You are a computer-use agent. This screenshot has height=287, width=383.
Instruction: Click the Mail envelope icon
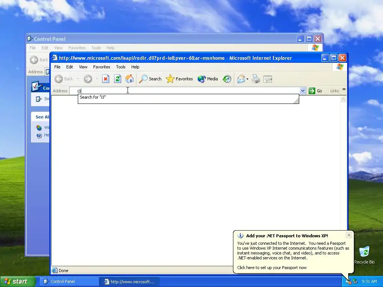coord(241,79)
